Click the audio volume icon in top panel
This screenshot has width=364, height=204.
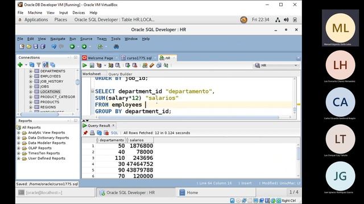point(286,20)
